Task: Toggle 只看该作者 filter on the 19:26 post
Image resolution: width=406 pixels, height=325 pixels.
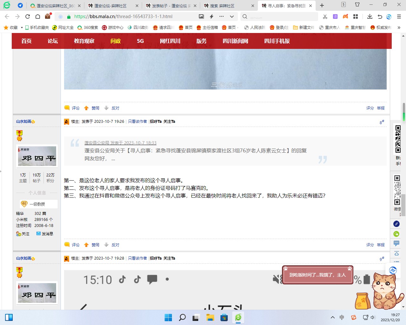Action: pyautogui.click(x=137, y=121)
